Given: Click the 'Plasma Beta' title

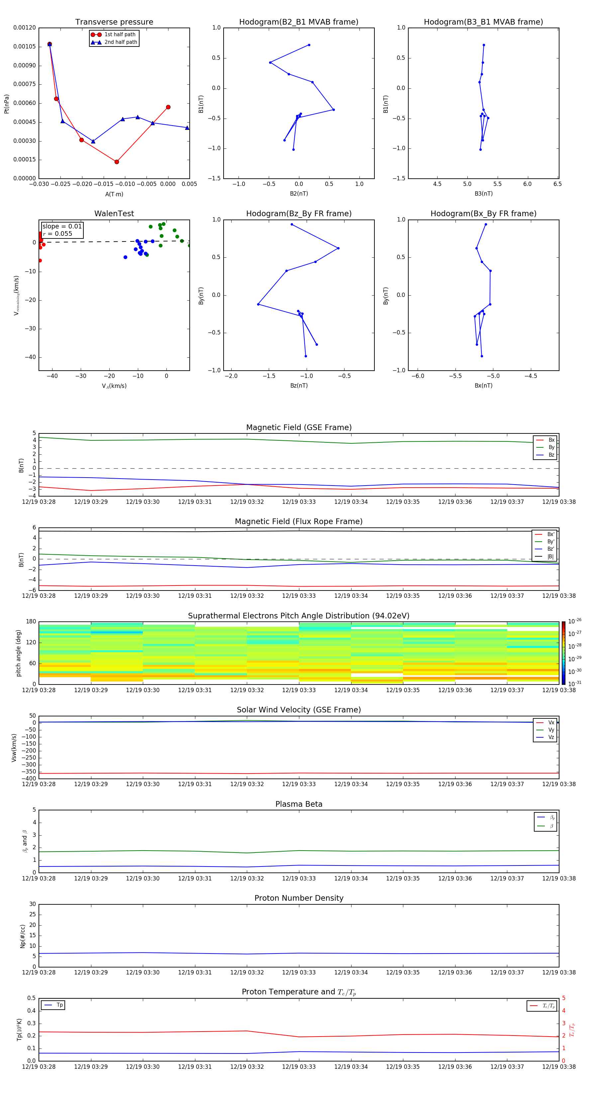Looking at the screenshot, I should (x=299, y=804).
